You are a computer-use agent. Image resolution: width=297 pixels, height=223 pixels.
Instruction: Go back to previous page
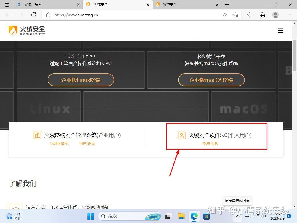pyautogui.click(x=8, y=15)
